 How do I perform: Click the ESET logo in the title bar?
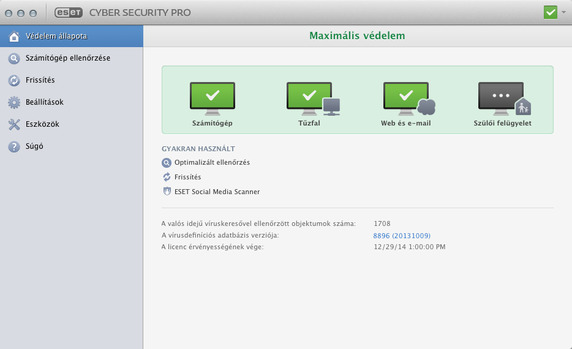click(69, 12)
